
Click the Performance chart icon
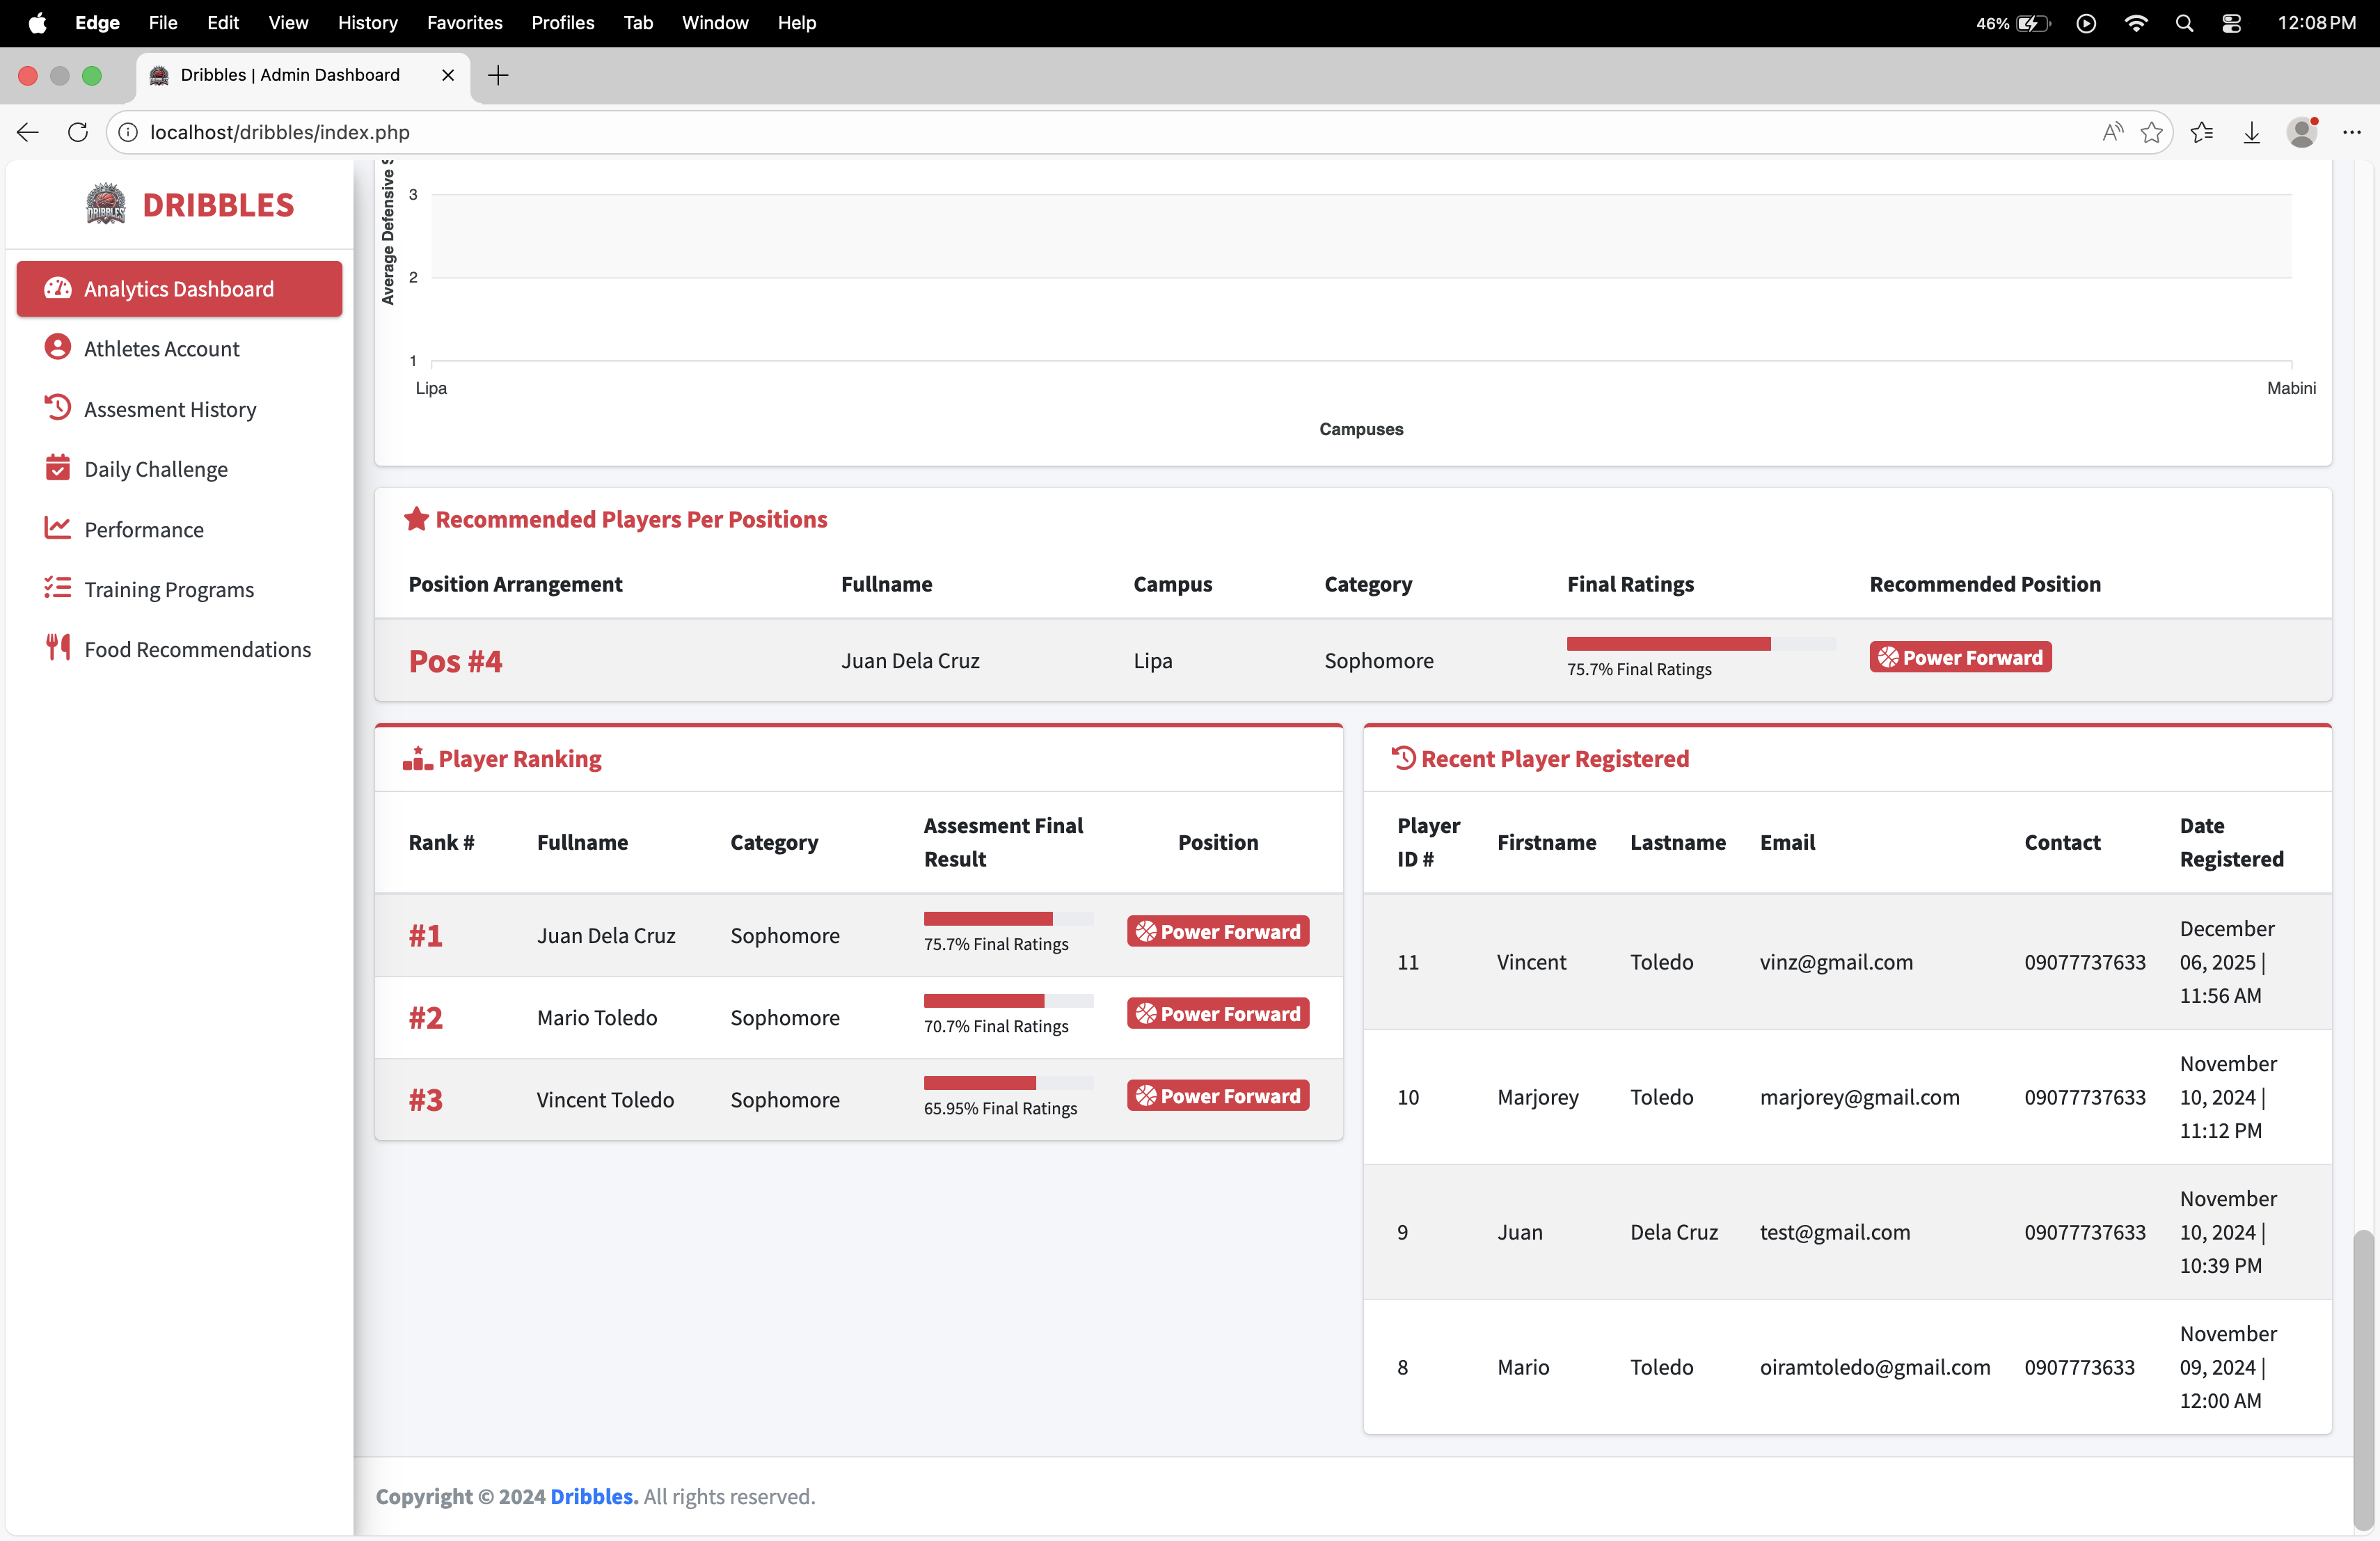57,528
